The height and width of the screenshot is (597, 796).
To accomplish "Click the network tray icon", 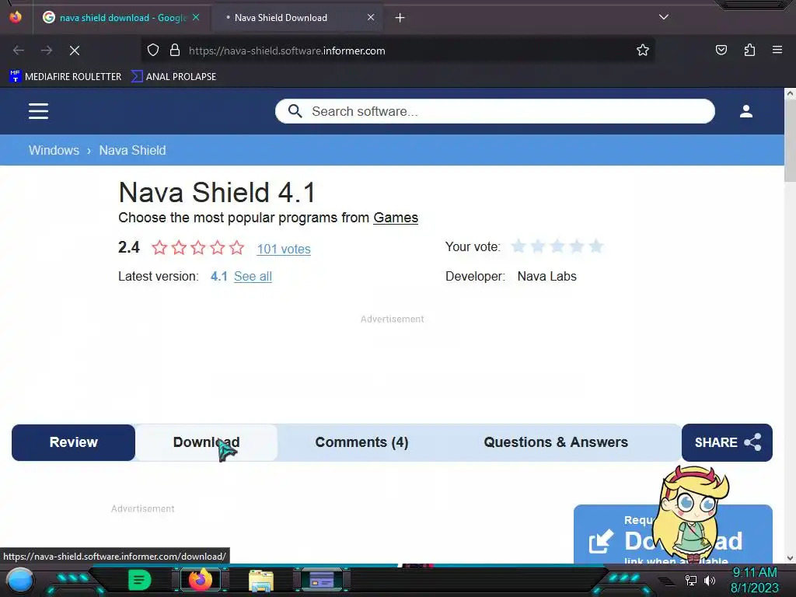I will (x=691, y=580).
